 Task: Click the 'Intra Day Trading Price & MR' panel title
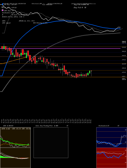coord(47,126)
